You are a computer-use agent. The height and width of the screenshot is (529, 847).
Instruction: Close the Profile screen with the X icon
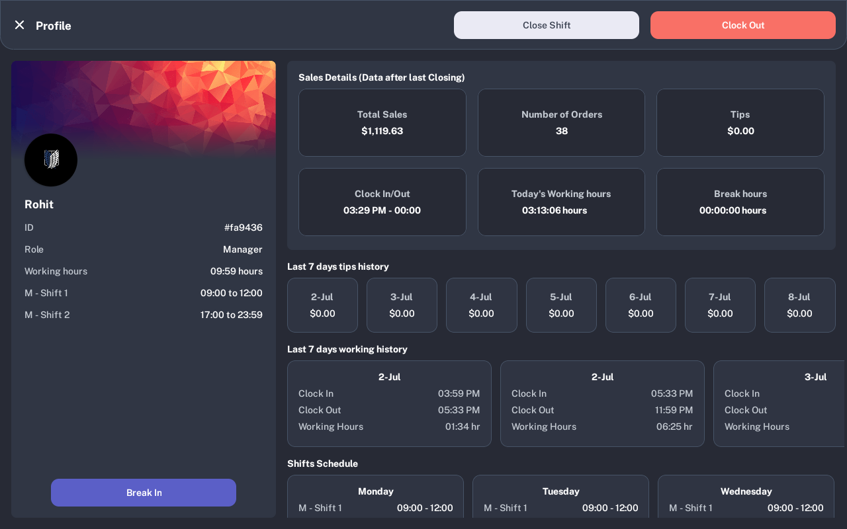tap(20, 25)
